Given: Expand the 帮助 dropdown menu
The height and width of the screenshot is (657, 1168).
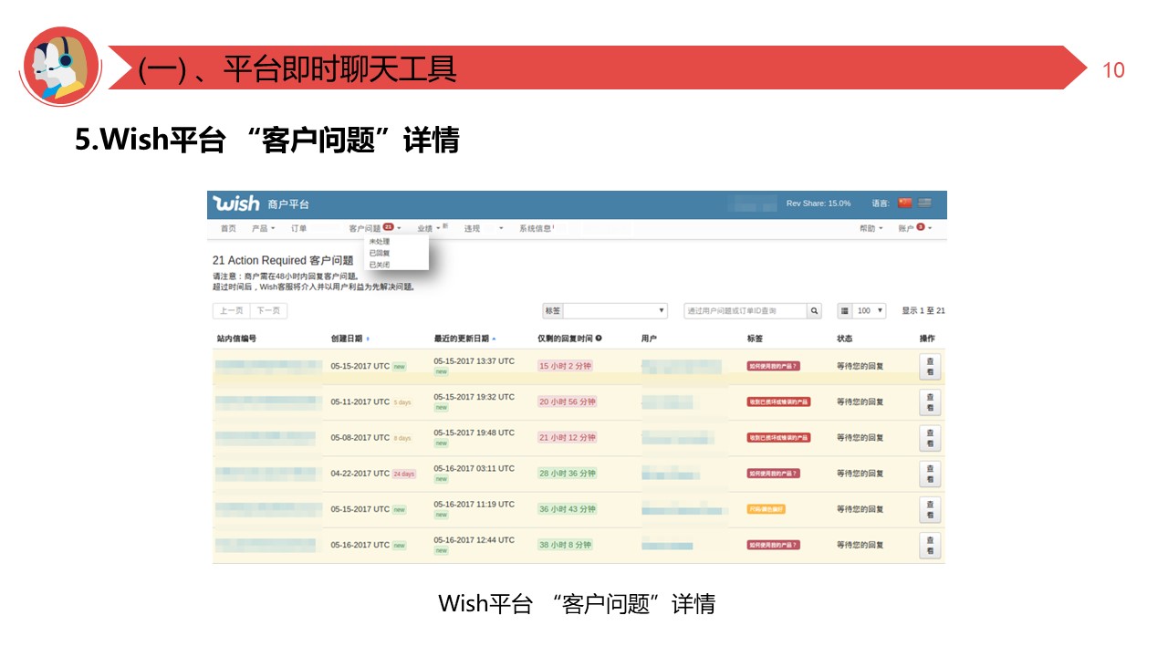Looking at the screenshot, I should [x=871, y=228].
